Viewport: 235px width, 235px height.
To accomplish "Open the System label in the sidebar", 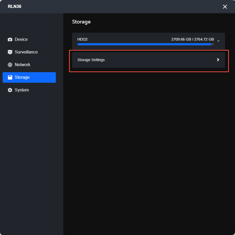I will tap(22, 90).
